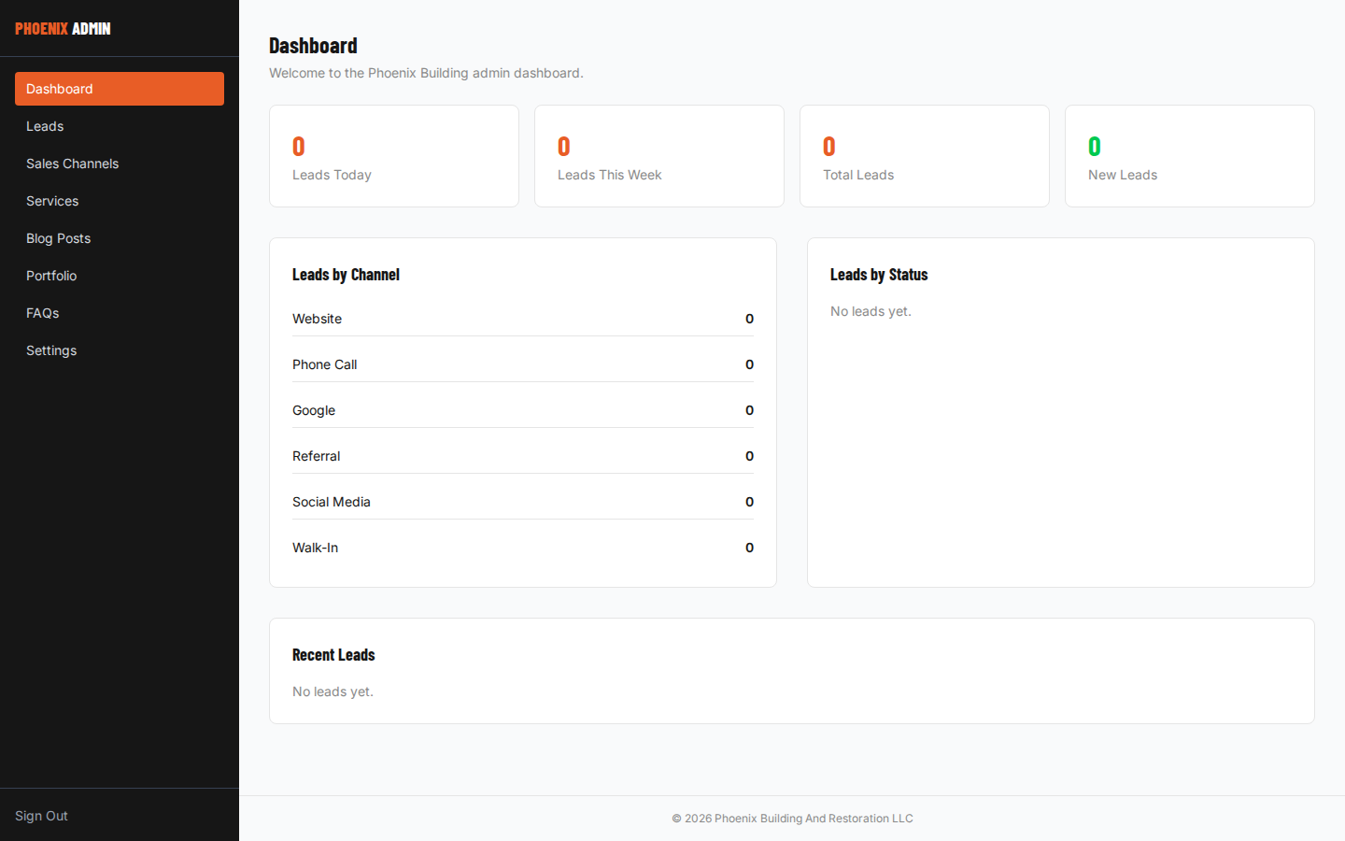This screenshot has width=1345, height=841.
Task: Click the Walk-In lead count value
Action: click(749, 548)
